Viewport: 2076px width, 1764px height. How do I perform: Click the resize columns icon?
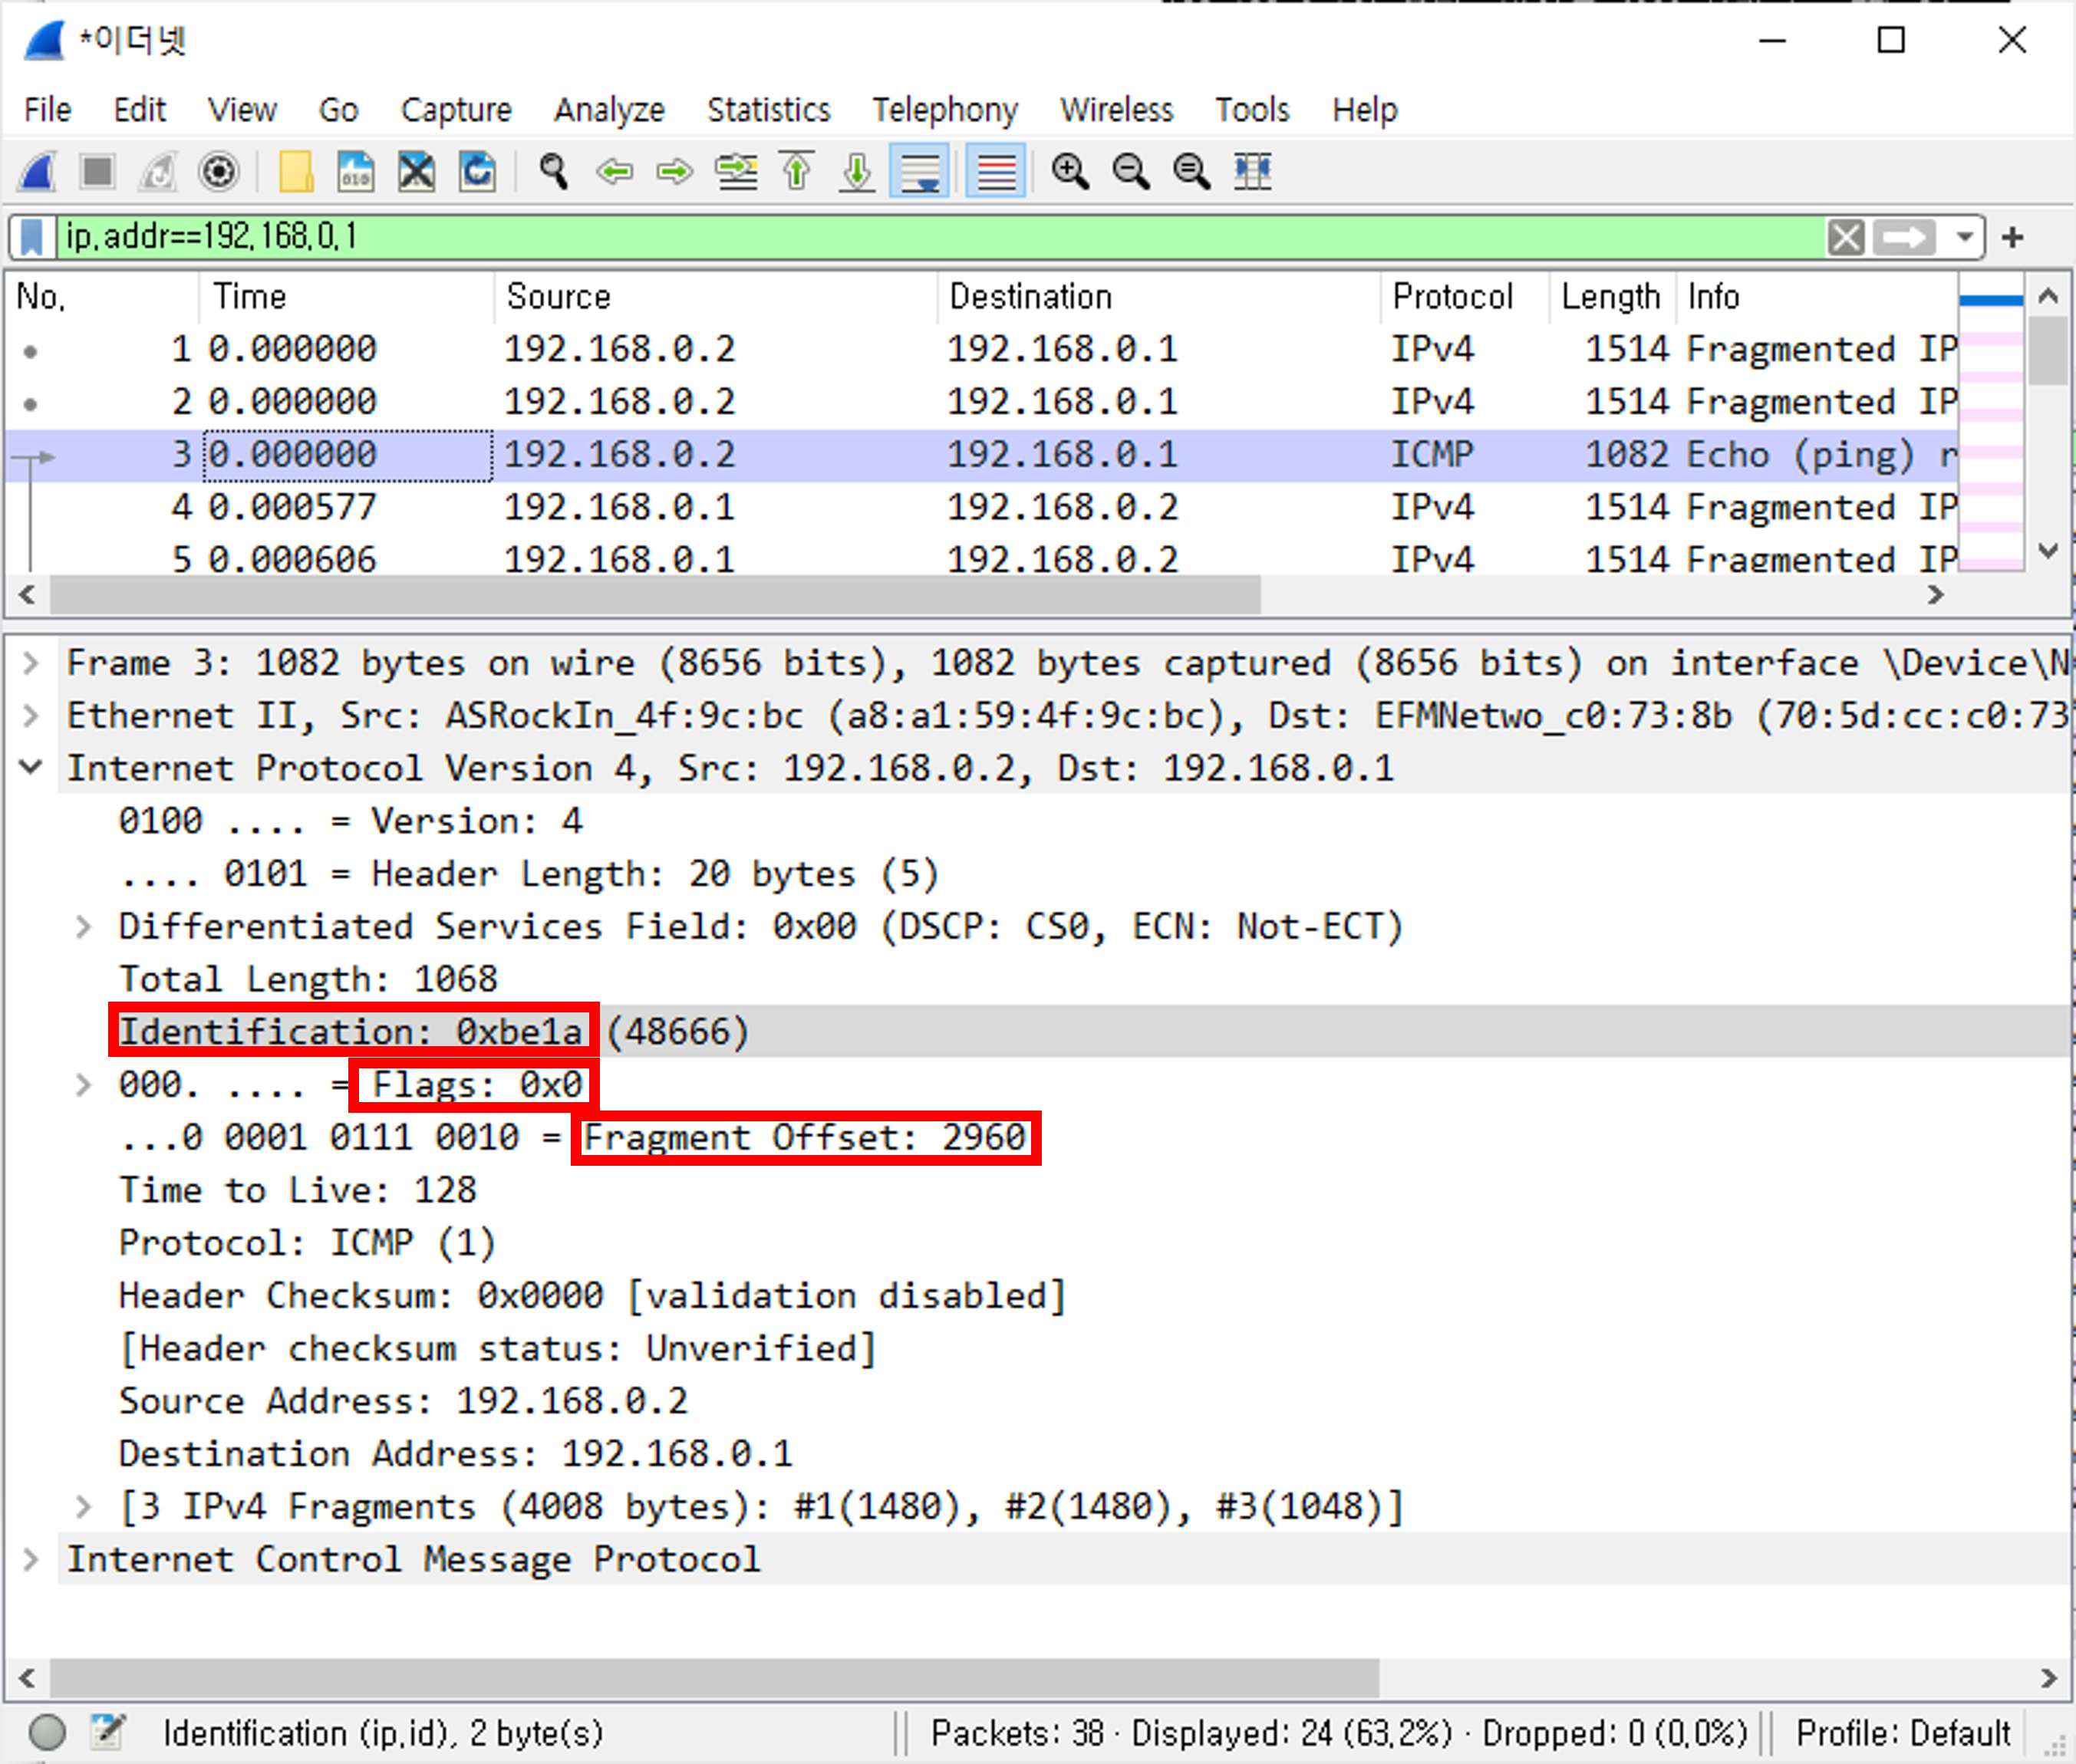[1251, 172]
